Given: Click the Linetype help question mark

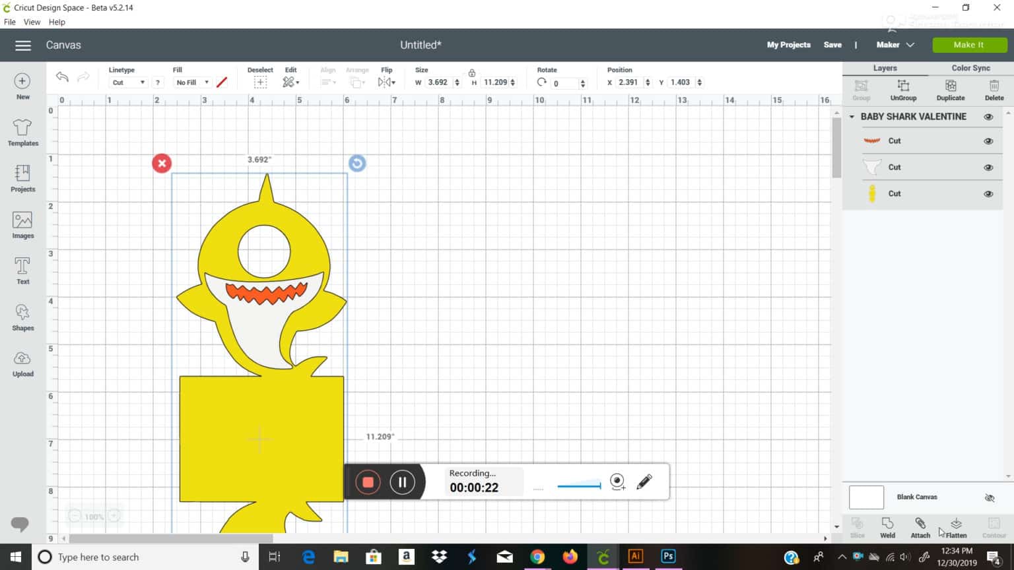Looking at the screenshot, I should pyautogui.click(x=157, y=82).
